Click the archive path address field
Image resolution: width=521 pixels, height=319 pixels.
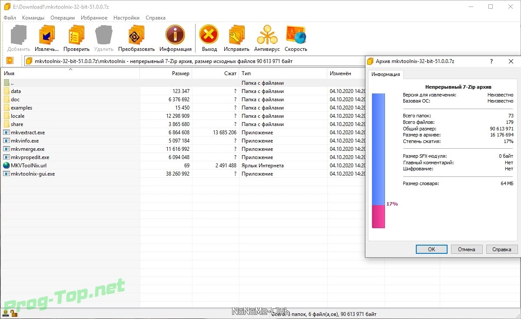click(194, 61)
